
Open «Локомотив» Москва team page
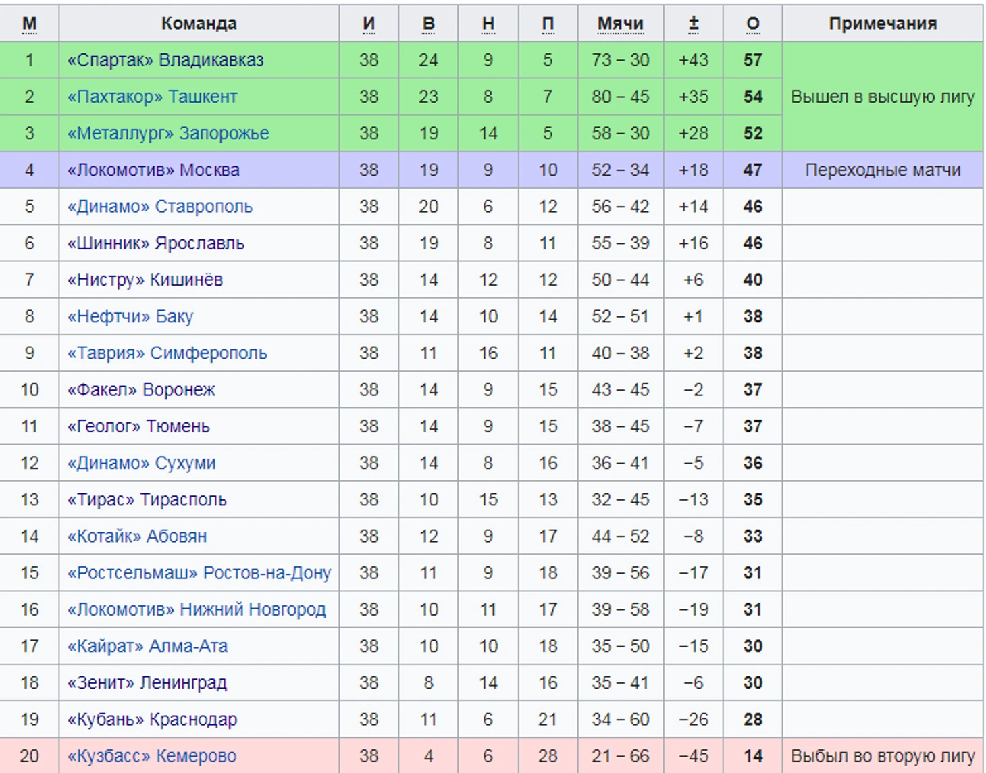(153, 170)
